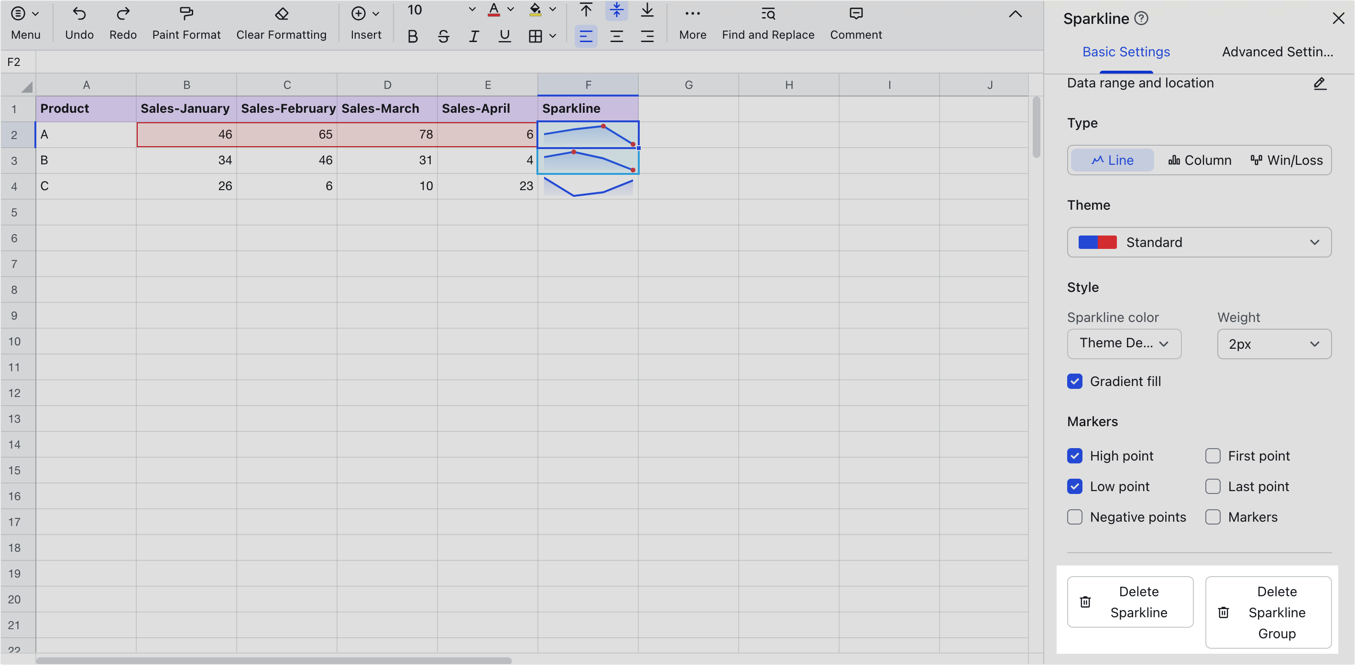Select Column sparkline type
Image resolution: width=1355 pixels, height=665 pixels.
pyautogui.click(x=1199, y=160)
